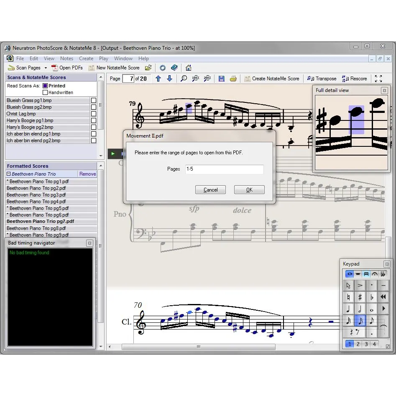Select half note on Keypad

(360, 309)
